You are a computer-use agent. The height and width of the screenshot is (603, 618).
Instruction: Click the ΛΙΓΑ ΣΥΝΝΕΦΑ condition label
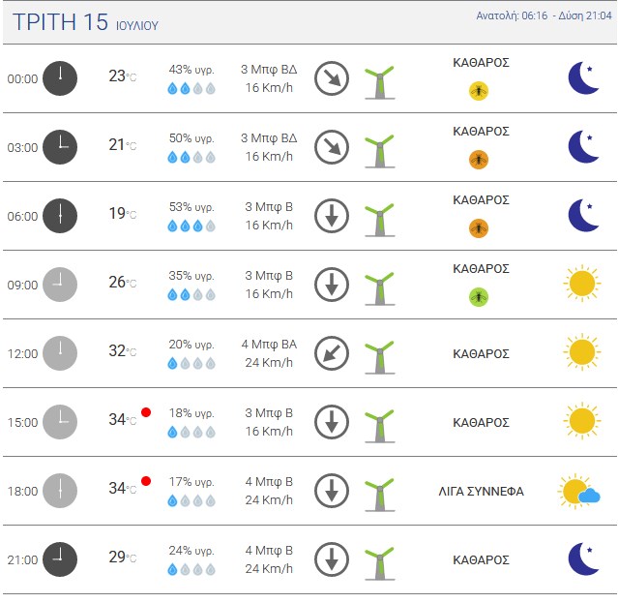tap(482, 492)
